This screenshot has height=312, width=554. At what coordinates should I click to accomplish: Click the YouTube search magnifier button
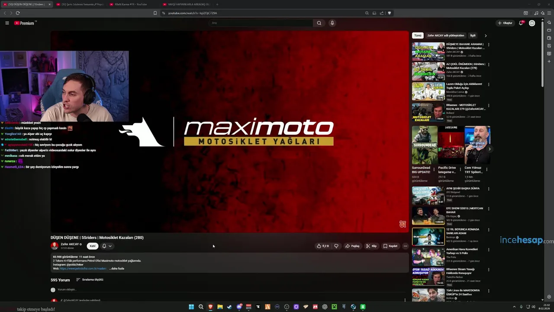[319, 23]
